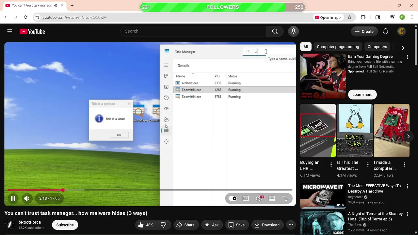418x235 pixels.
Task: Click the browser back arrow
Action: click(6, 17)
